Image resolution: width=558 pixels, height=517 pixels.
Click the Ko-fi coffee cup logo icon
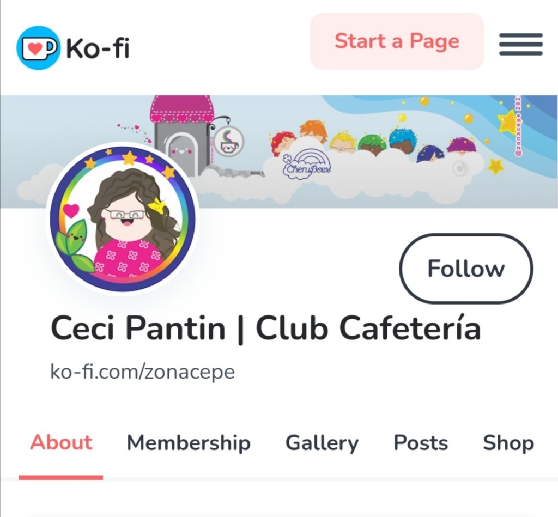click(38, 48)
